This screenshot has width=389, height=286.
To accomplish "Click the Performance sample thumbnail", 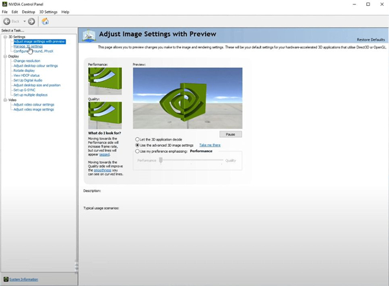I will [104, 82].
